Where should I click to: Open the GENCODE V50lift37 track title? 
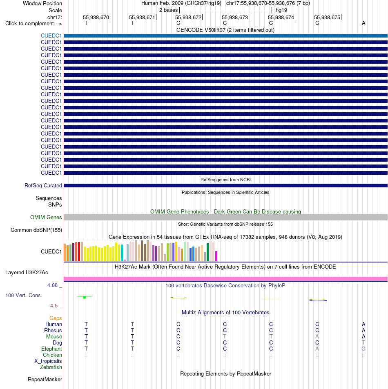(x=225, y=30)
